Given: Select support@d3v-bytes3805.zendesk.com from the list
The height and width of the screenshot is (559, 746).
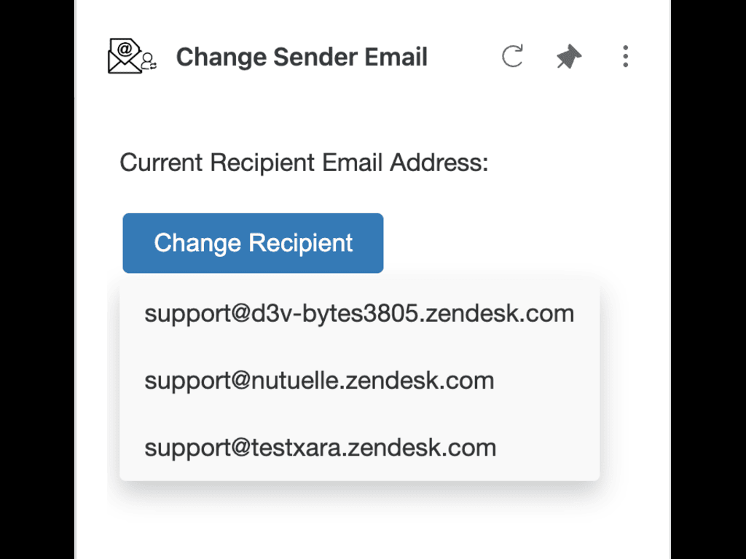Looking at the screenshot, I should click(359, 314).
